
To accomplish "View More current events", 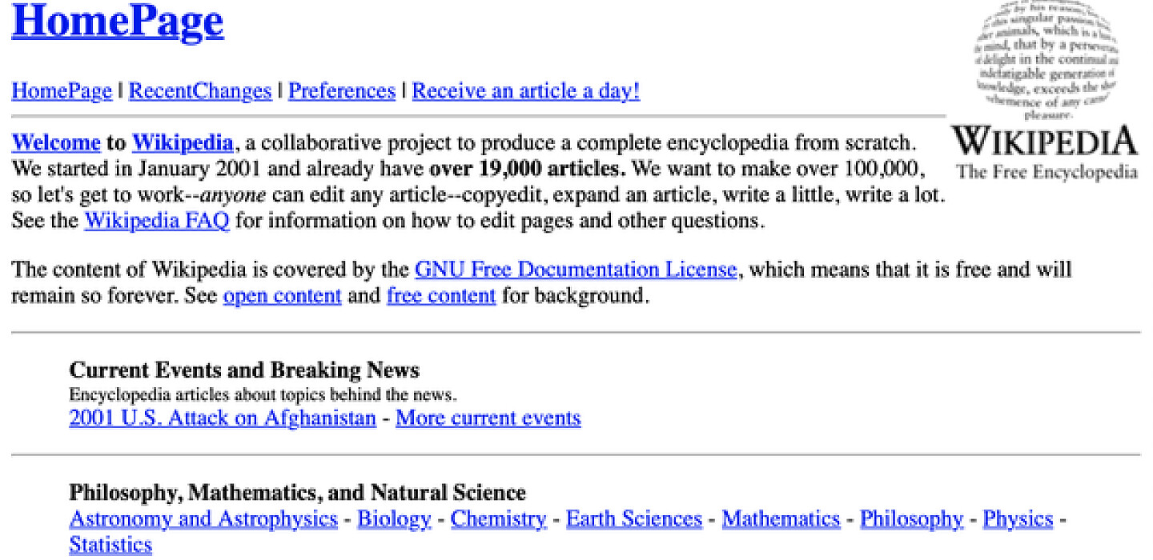I will click(488, 418).
